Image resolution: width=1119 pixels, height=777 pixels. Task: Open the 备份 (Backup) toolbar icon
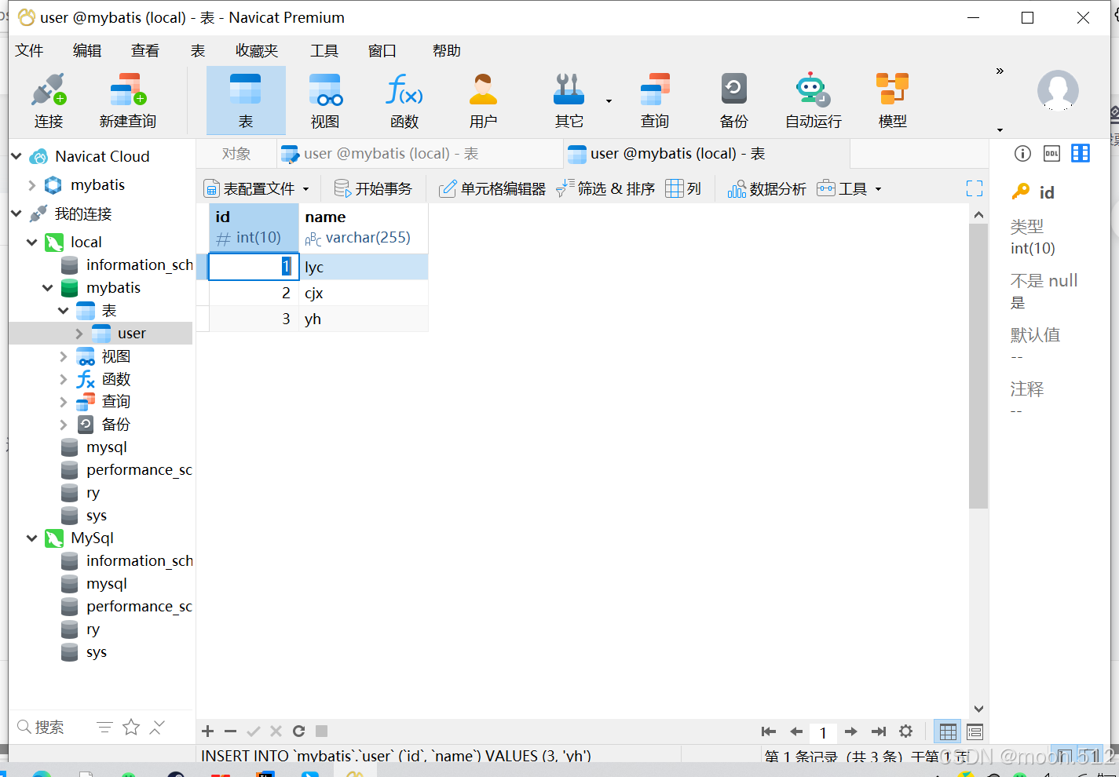733,98
